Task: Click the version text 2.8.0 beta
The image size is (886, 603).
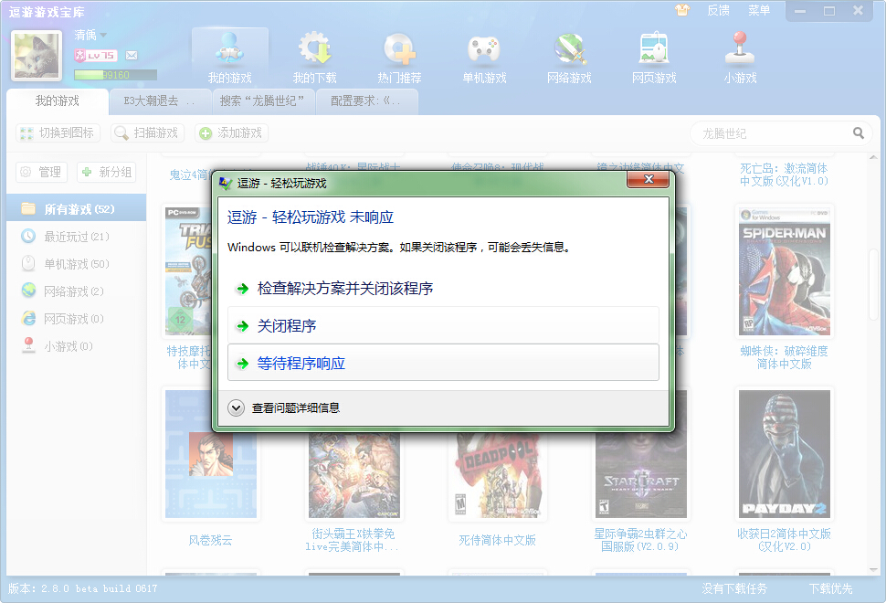Action: [83, 589]
